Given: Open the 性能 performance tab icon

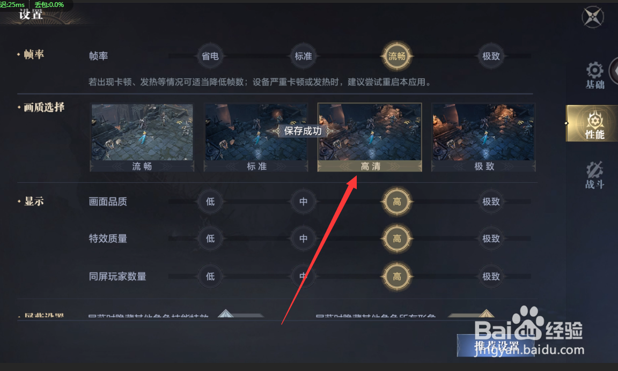Looking at the screenshot, I should point(594,123).
